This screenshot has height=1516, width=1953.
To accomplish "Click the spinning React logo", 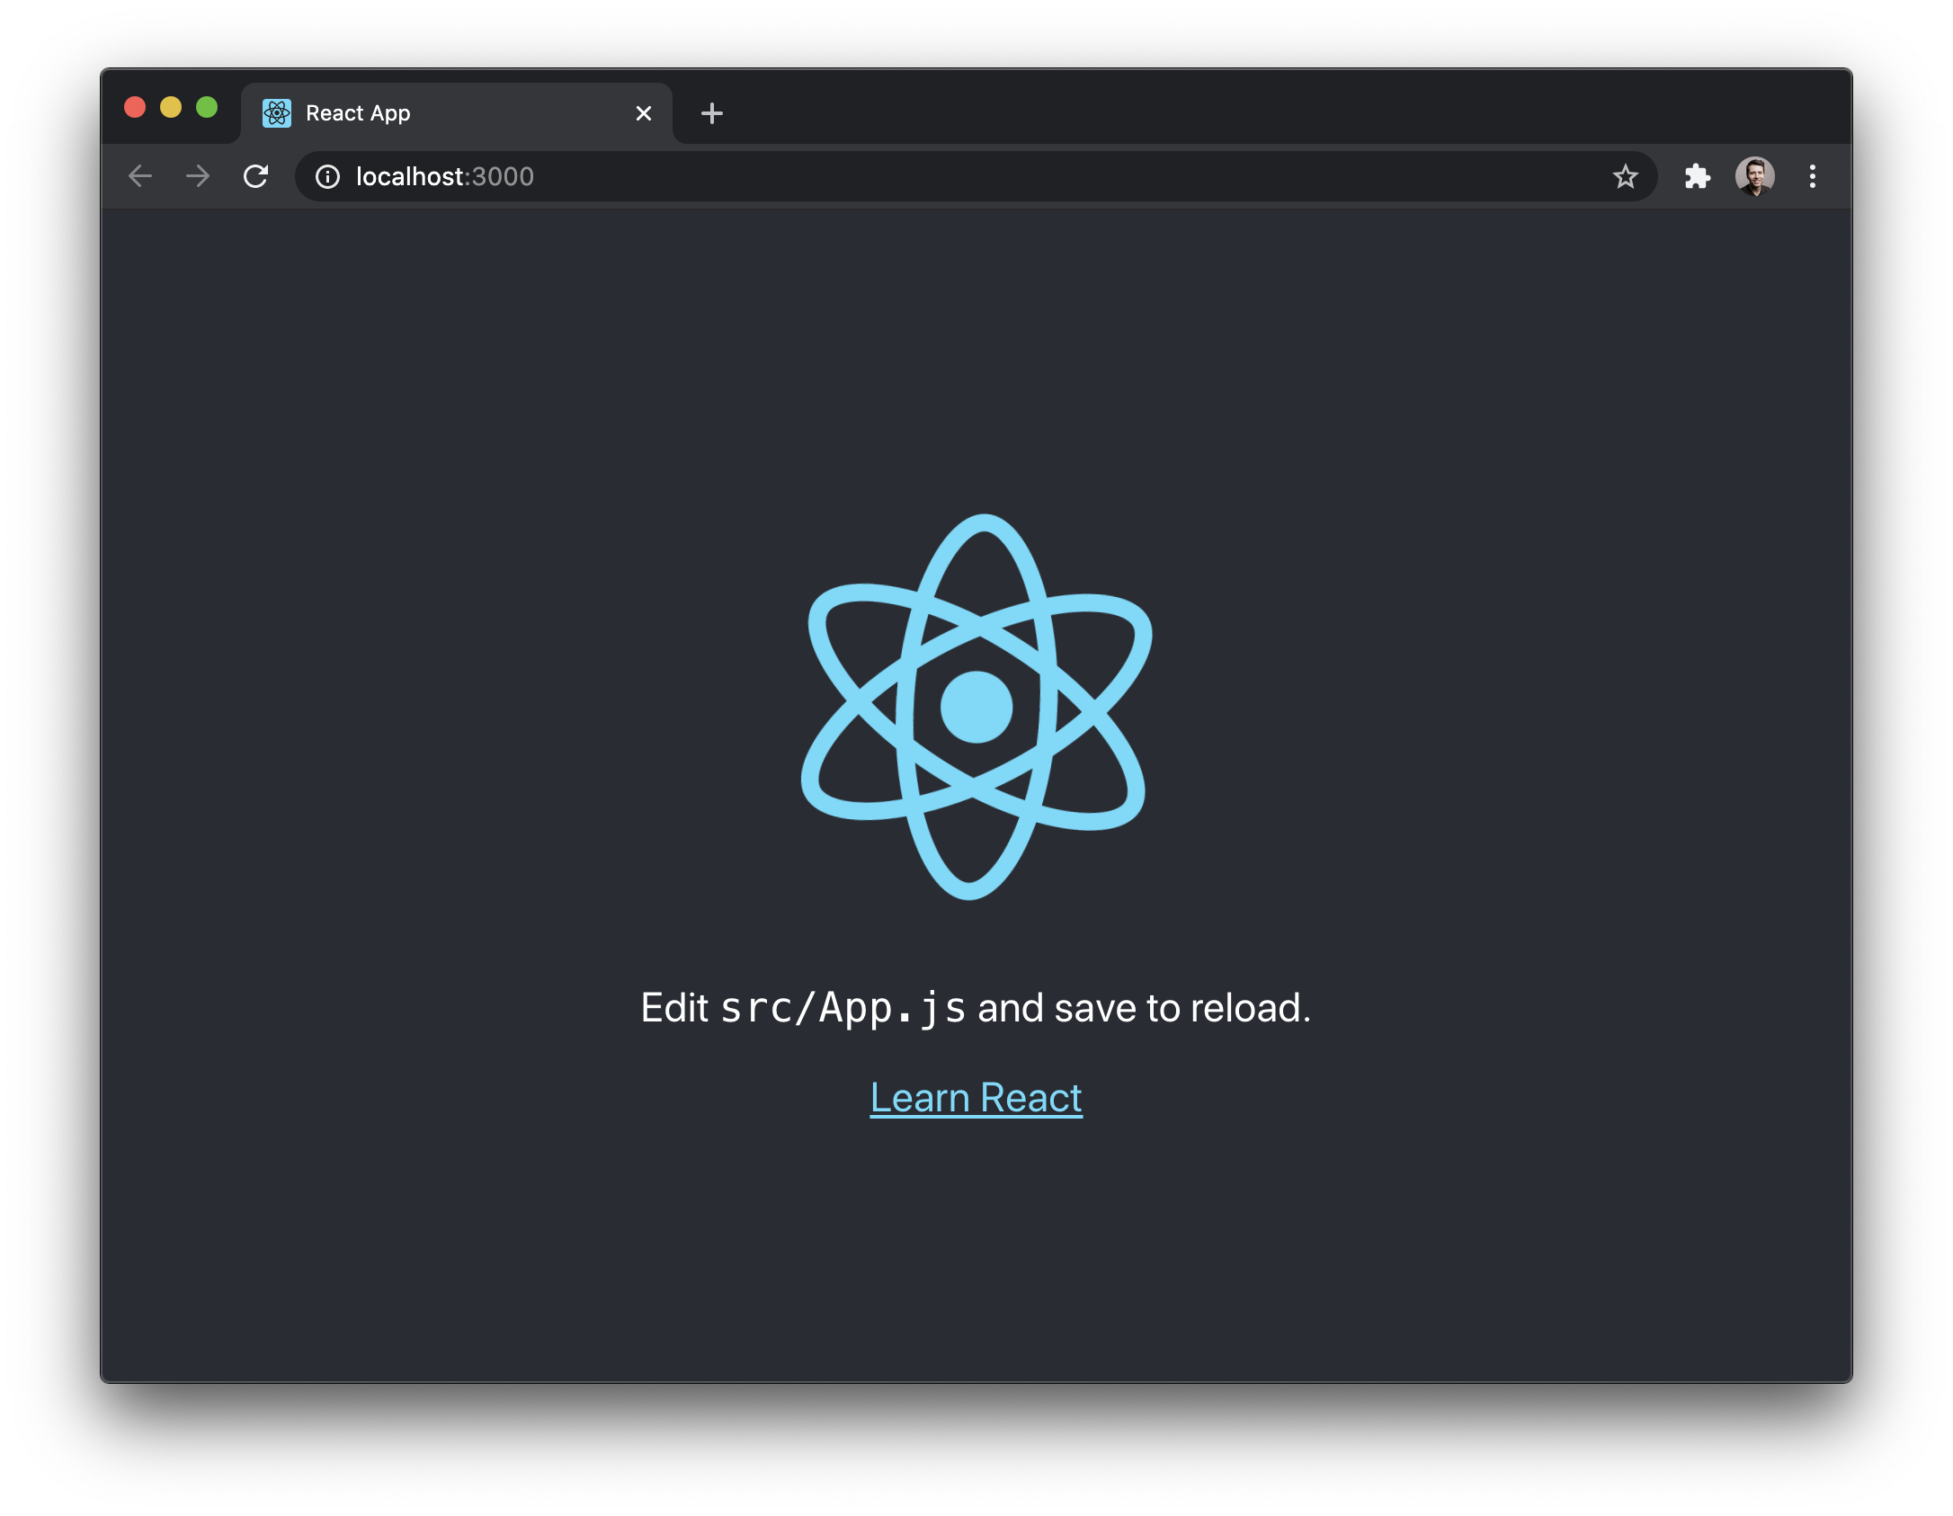I will [976, 707].
